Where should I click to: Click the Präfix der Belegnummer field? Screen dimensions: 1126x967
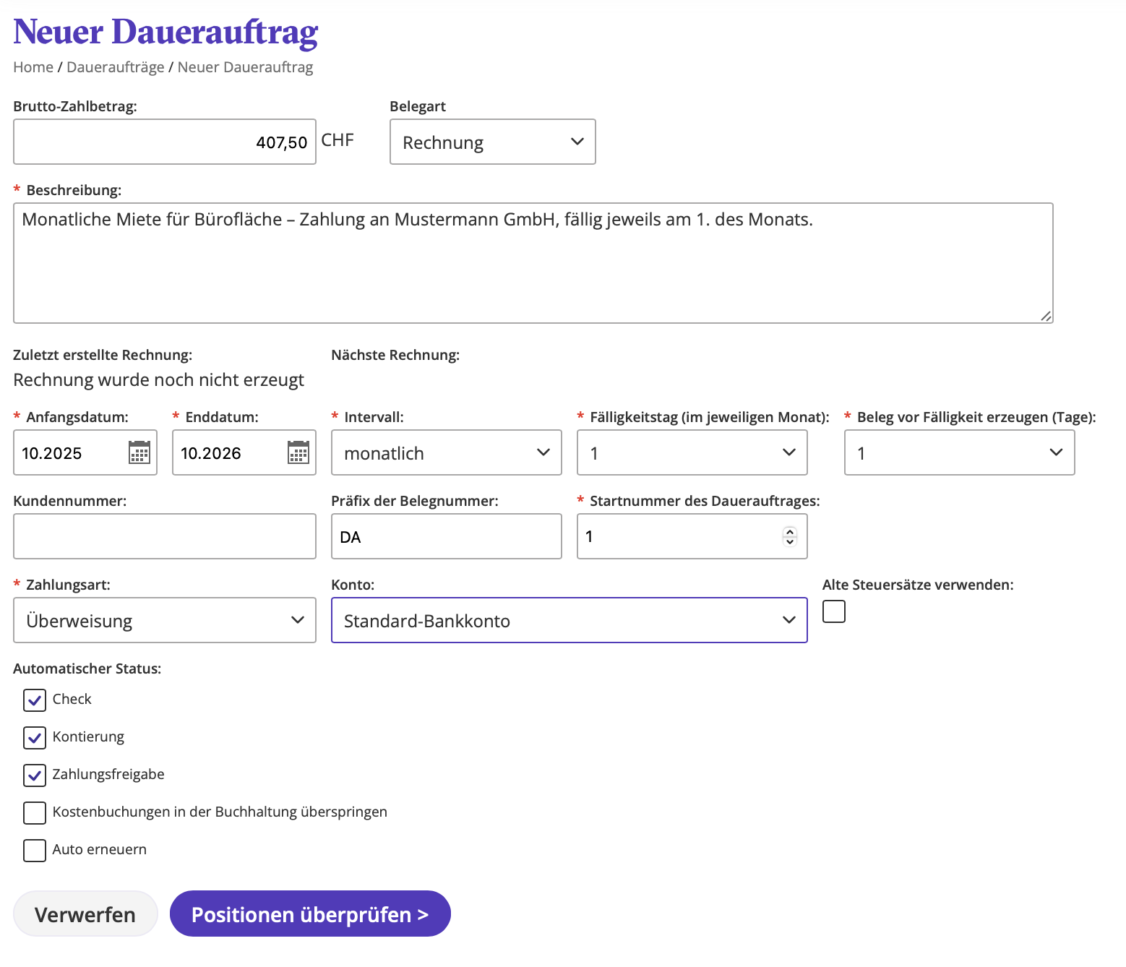[x=447, y=536]
